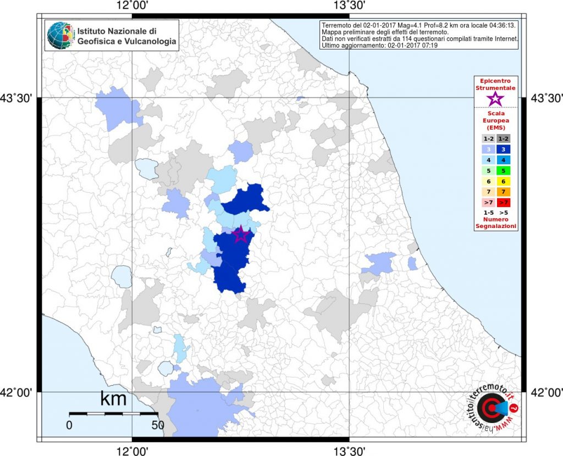Viewport: 563px width, 456px height.
Task: Click the INGV globe logo
Action: pos(60,36)
